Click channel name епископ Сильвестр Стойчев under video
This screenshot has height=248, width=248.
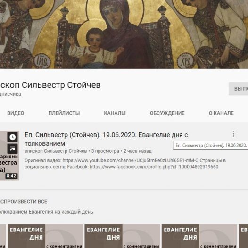coord(56,151)
